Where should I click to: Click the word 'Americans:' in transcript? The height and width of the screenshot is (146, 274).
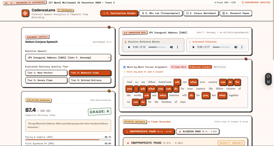coord(165,82)
